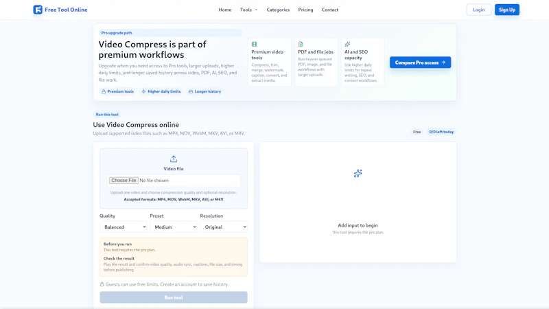Click the lock icon in Premium tools chip
Image resolution: width=549 pixels, height=309 pixels.
(104, 91)
